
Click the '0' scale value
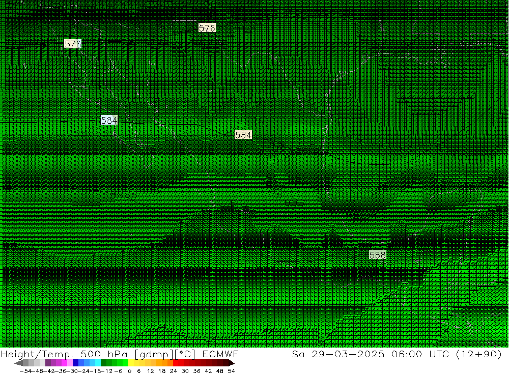coord(130,371)
